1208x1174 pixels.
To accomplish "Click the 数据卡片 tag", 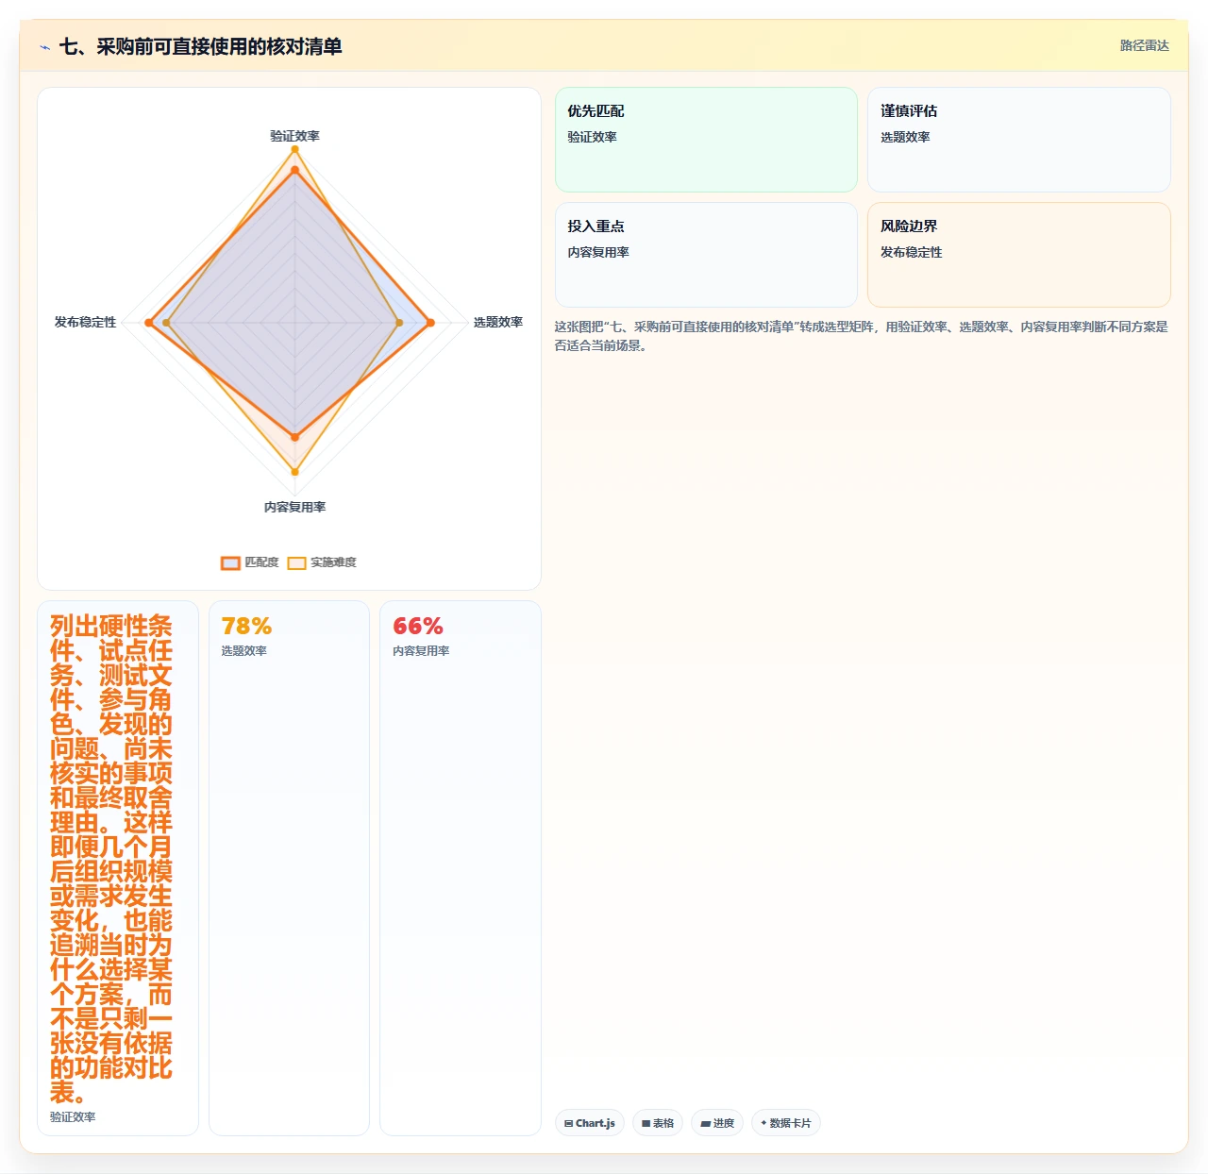I will (786, 1123).
